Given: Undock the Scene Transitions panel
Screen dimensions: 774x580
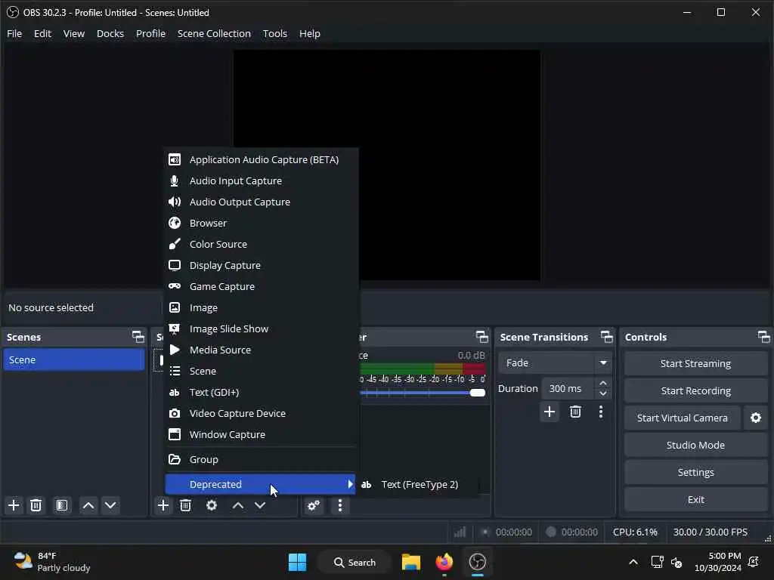Looking at the screenshot, I should 607,337.
